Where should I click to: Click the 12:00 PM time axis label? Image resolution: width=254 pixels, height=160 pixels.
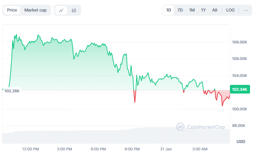(x=30, y=149)
